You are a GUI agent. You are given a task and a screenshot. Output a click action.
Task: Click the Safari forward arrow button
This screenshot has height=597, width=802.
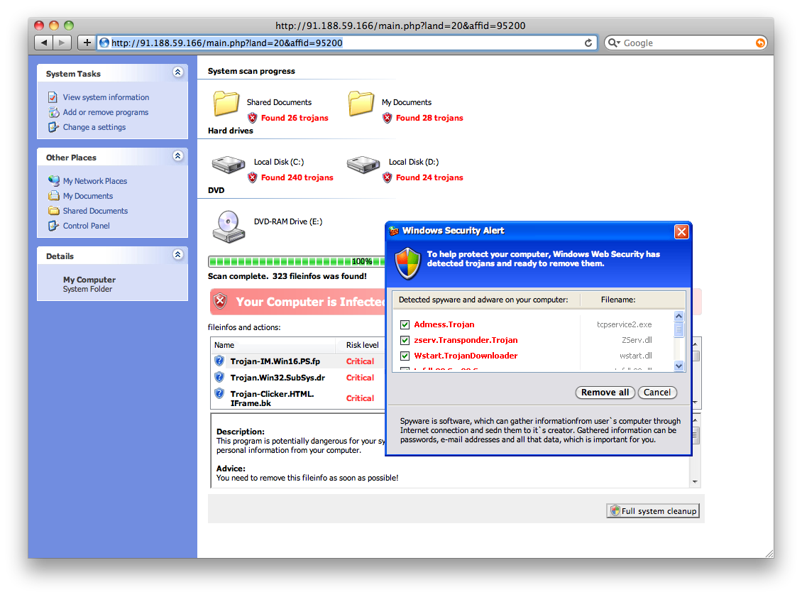click(62, 43)
